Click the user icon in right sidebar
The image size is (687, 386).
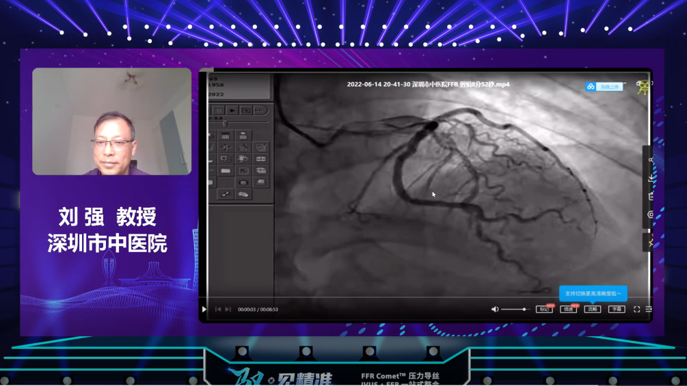pyautogui.click(x=650, y=160)
